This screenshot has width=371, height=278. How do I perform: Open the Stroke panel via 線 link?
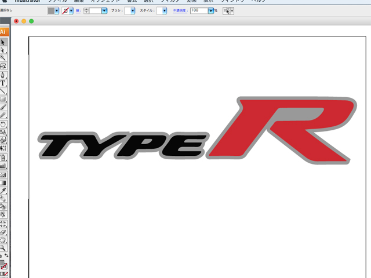pos(78,11)
